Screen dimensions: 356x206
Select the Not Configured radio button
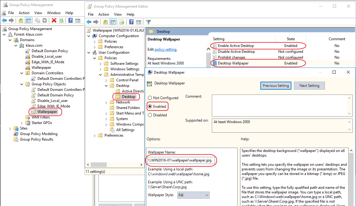pos(150,98)
